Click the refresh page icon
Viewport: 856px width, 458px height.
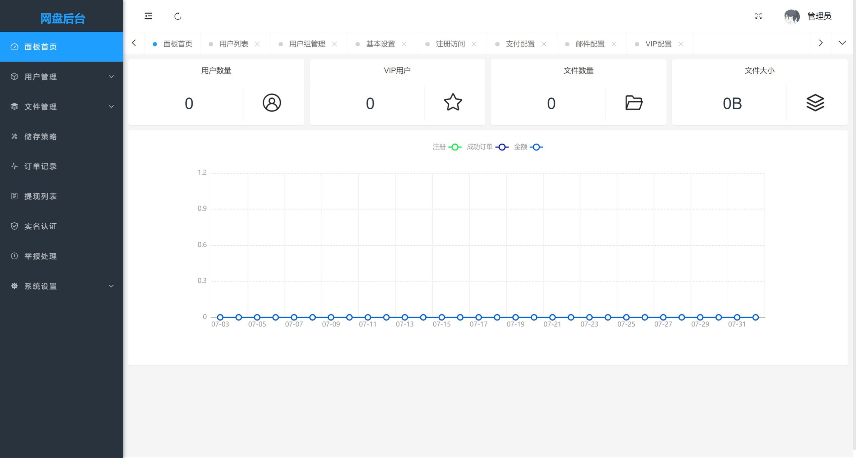pyautogui.click(x=178, y=16)
